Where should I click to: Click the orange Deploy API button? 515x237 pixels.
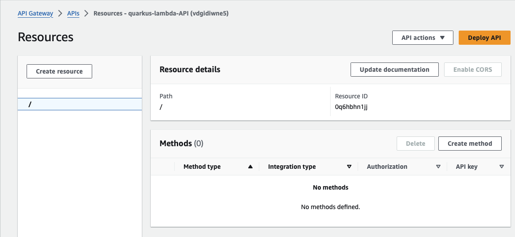484,38
